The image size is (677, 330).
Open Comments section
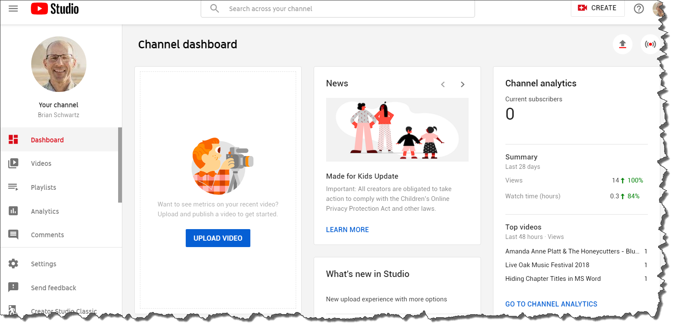59,235
